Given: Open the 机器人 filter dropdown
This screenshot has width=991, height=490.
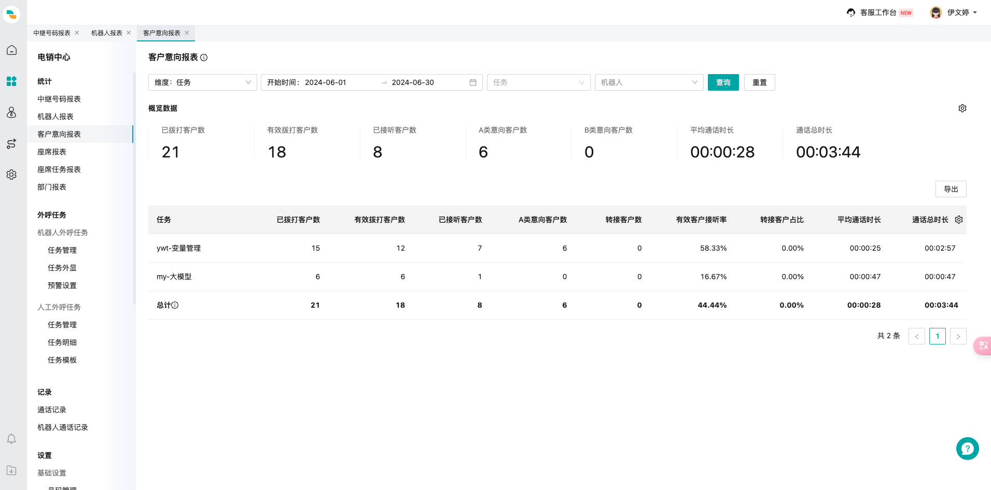Looking at the screenshot, I should click(649, 82).
